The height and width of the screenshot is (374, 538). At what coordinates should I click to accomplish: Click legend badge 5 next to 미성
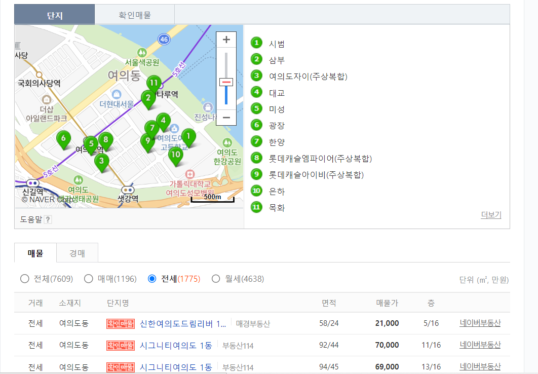[256, 108]
